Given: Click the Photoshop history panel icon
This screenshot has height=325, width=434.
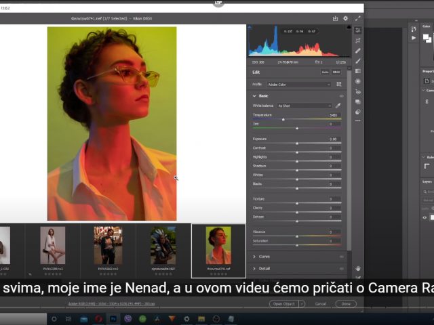Looking at the screenshot, I should 414,29.
